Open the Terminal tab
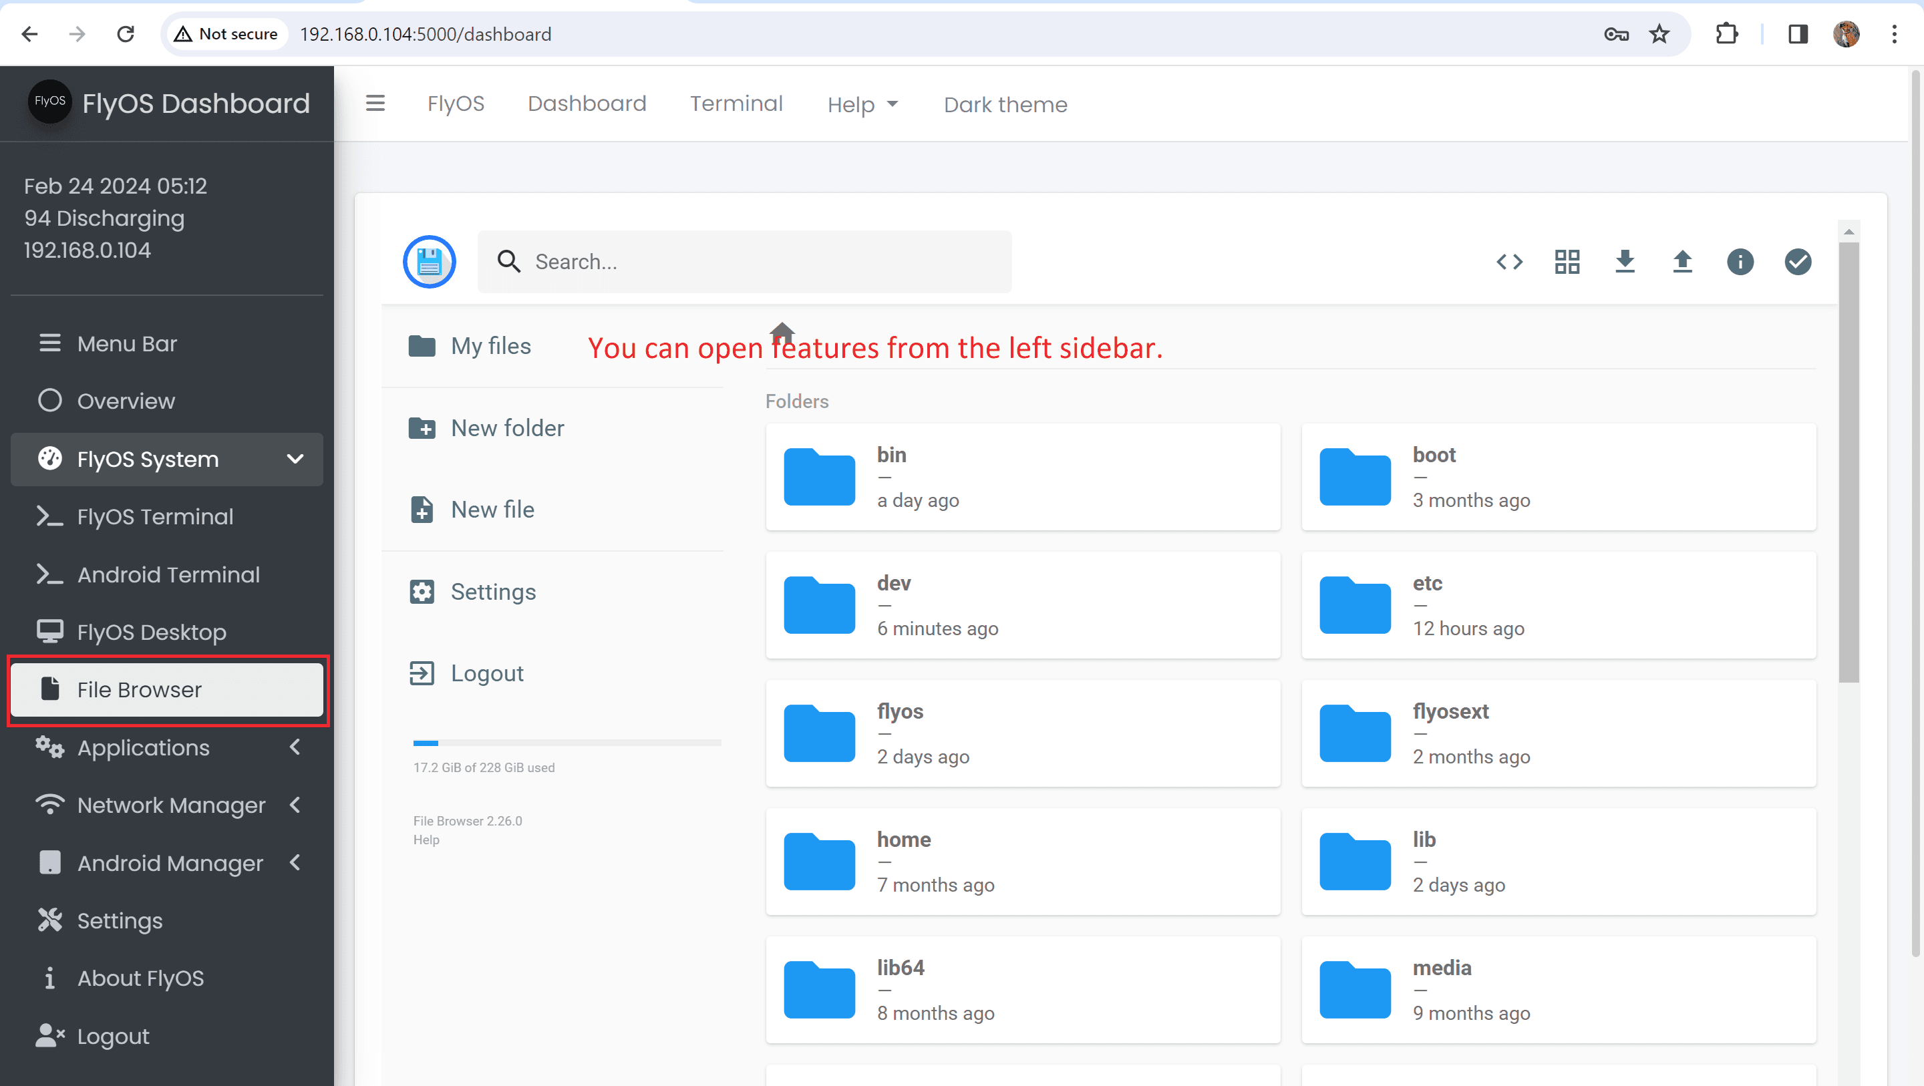The image size is (1924, 1086). tap(736, 102)
